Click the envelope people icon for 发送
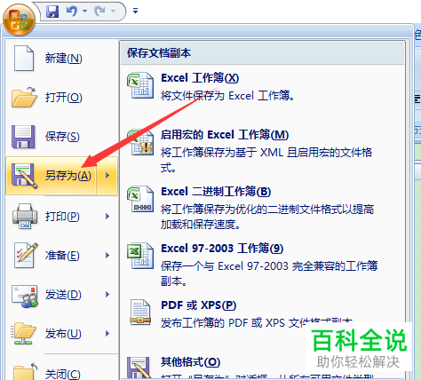This screenshot has height=380, width=421. pos(25,296)
